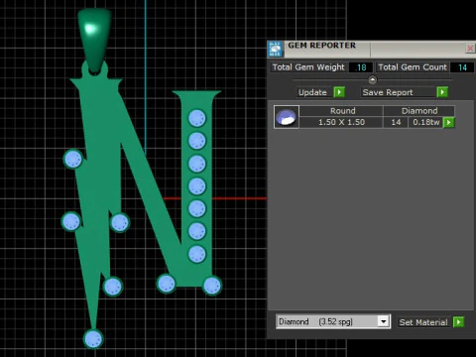Viewport: 476px width, 357px height.
Task: Click the Gem Reporter panel icon
Action: pos(276,49)
